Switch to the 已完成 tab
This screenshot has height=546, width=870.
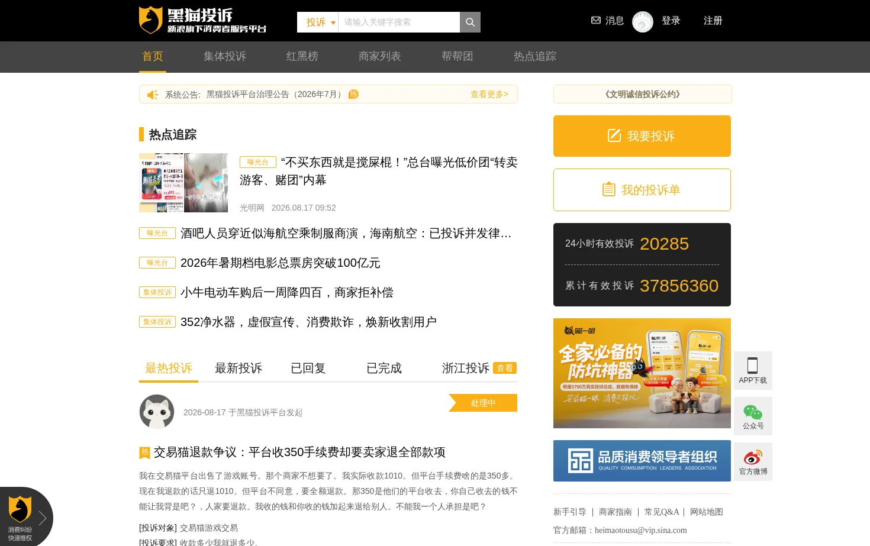point(384,368)
